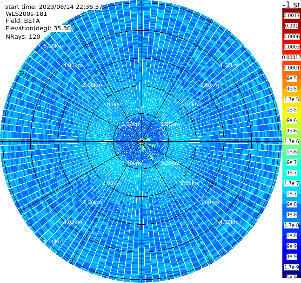Click the Start time 2023/08/14 22:36:37 text
This screenshot has width=301, height=283.
point(54,7)
